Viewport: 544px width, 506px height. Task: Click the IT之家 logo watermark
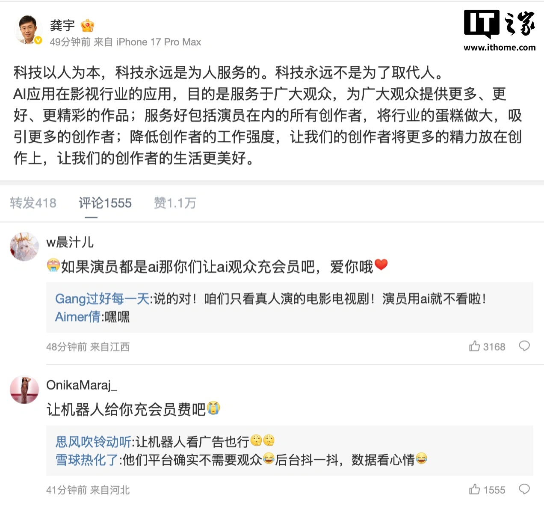click(x=499, y=24)
